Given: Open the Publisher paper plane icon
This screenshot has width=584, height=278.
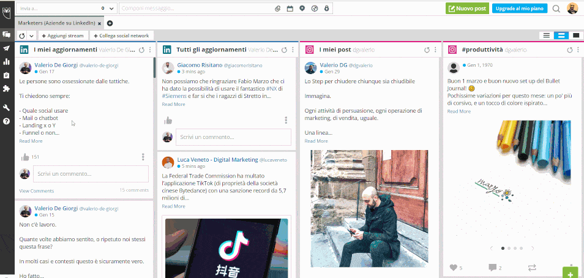Looking at the screenshot, I should (x=6, y=48).
